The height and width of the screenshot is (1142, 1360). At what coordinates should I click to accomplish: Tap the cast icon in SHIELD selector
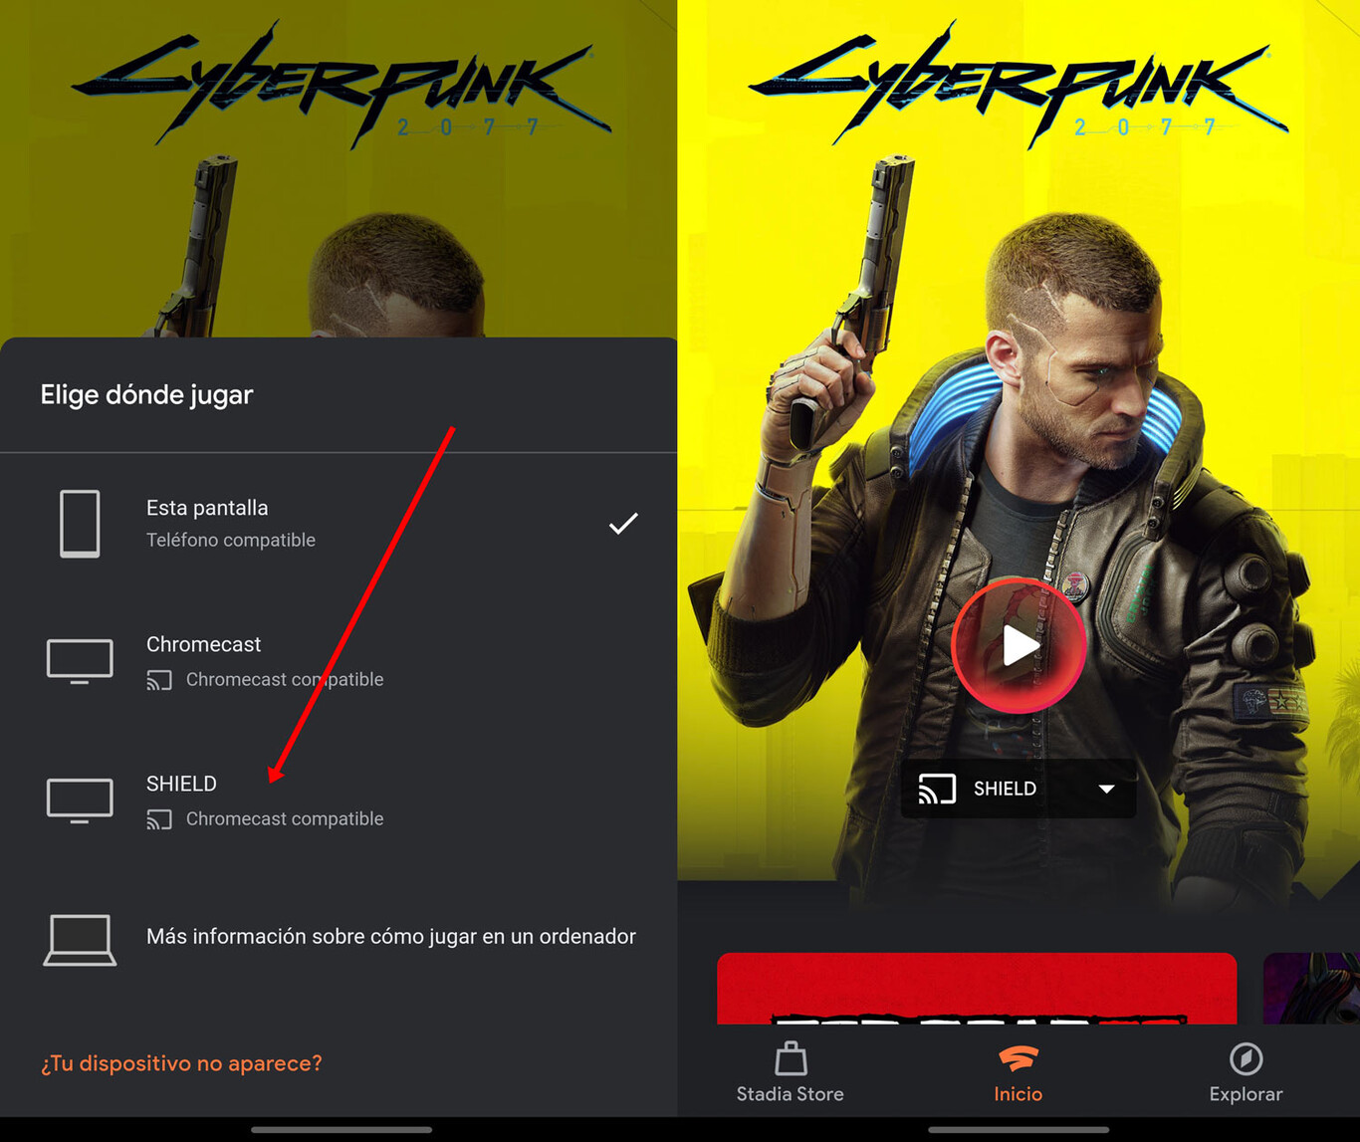click(937, 789)
